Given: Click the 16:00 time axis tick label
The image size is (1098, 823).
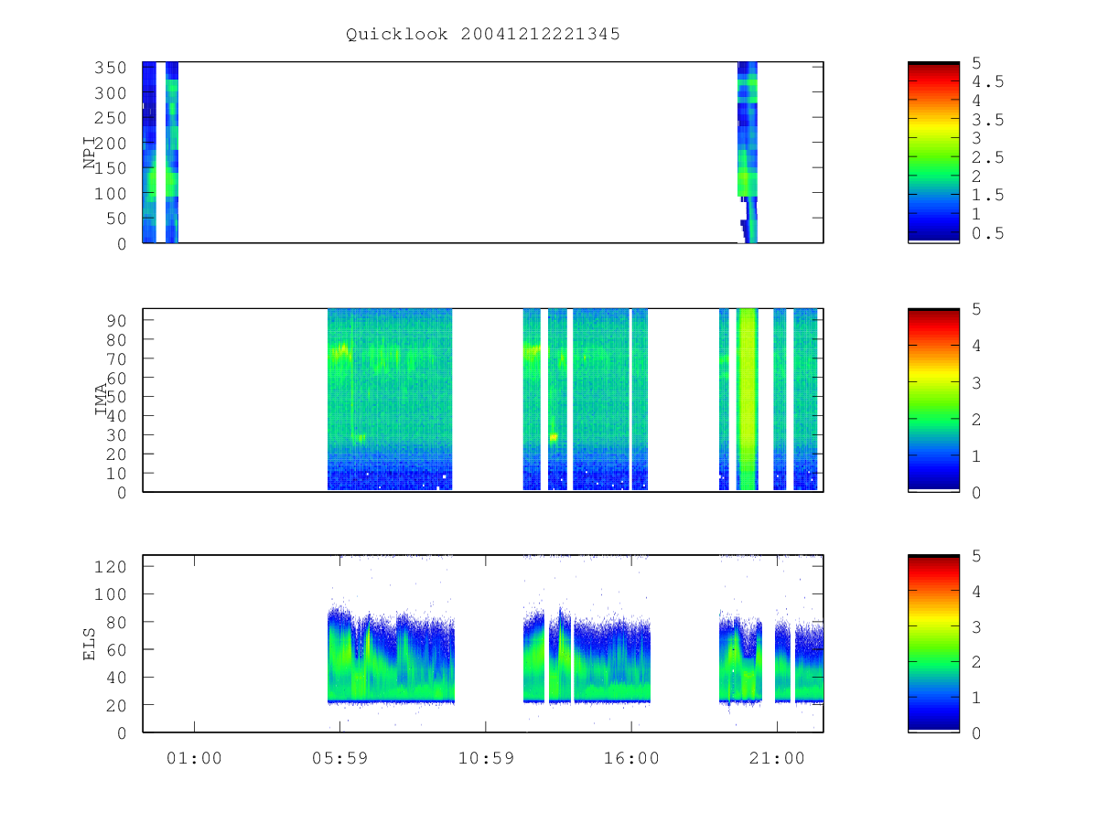Looking at the screenshot, I should pyautogui.click(x=631, y=758).
